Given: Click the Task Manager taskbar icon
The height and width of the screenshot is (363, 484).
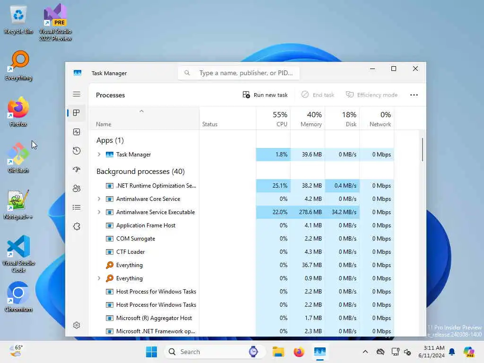Looking at the screenshot, I should point(320,352).
